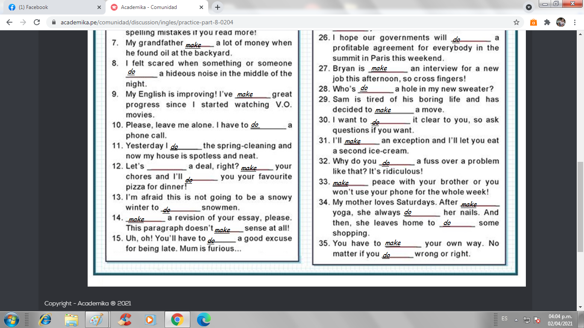The width and height of the screenshot is (584, 328).
Task: Switch to Paint in the taskbar
Action: [x=97, y=319]
